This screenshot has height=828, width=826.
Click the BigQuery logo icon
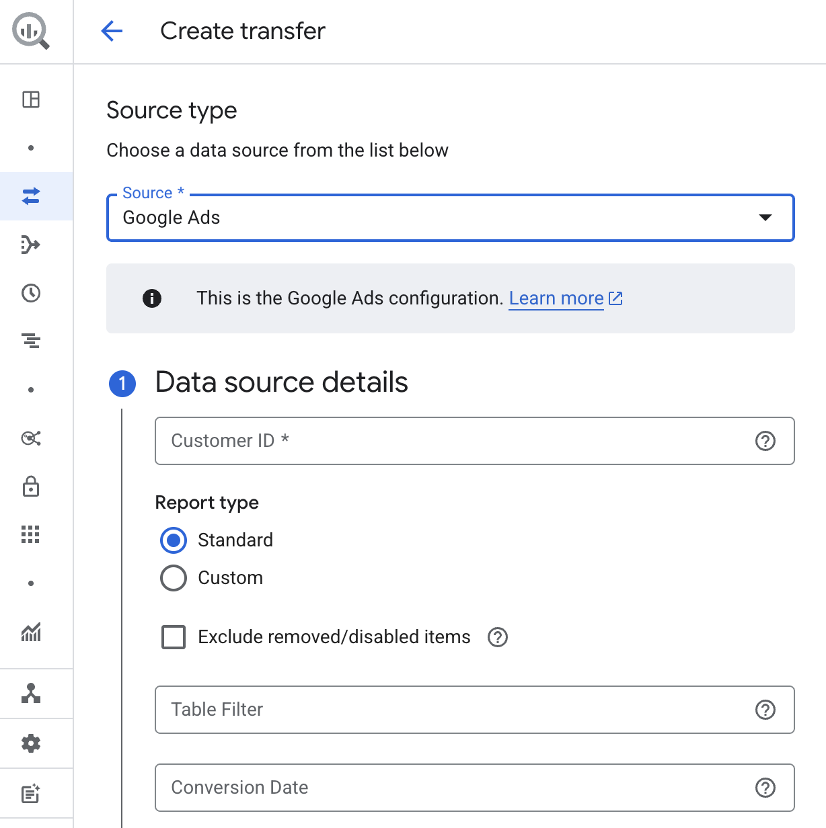[31, 32]
